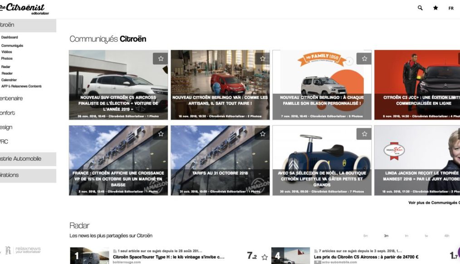Open the boutique Lifestyle Noël card
Image resolution: width=460 pixels, height=264 pixels.
pos(322,160)
